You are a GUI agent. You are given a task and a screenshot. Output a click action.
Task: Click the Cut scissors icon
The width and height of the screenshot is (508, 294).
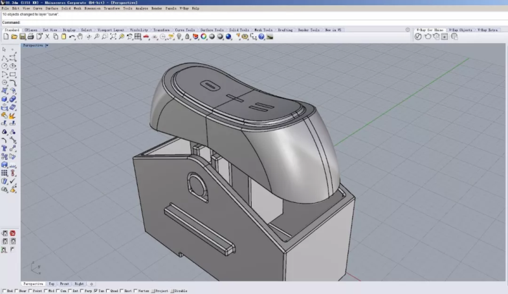[x=47, y=37]
